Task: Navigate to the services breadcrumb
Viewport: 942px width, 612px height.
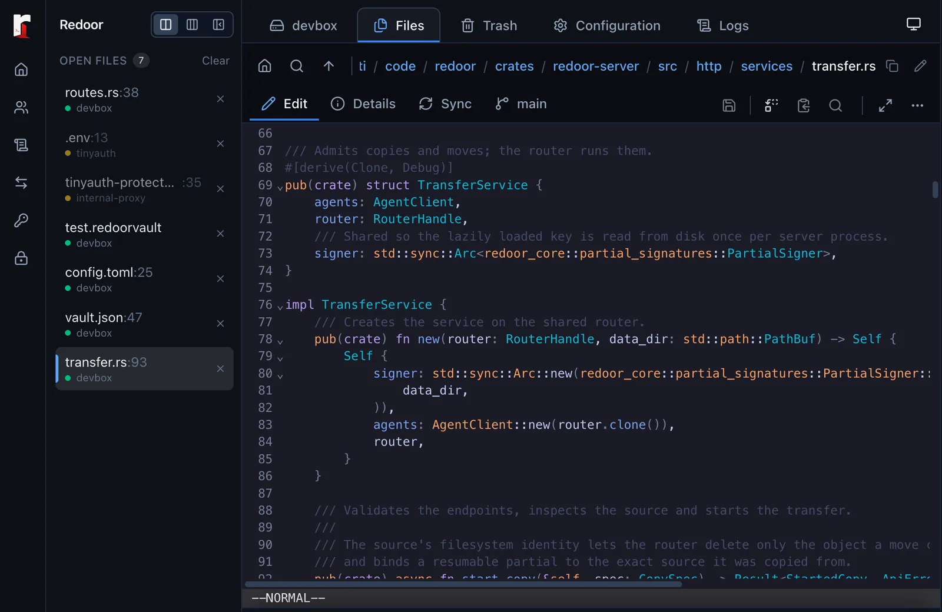Action: [x=766, y=66]
